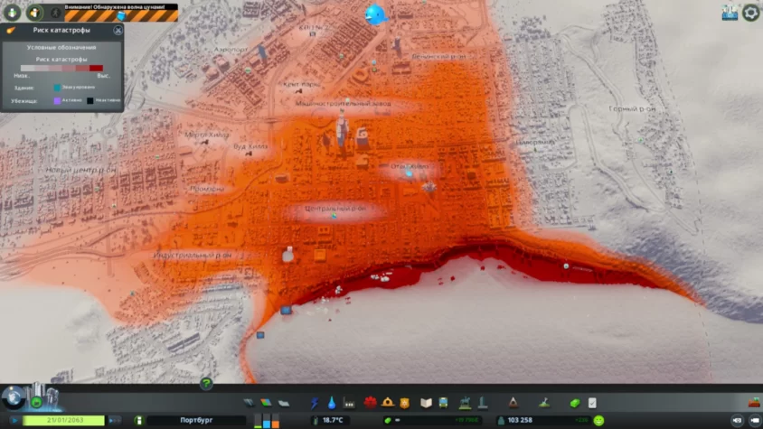The image size is (763, 429).
Task: Click the date bar 21/01/2063
Action: (64, 420)
